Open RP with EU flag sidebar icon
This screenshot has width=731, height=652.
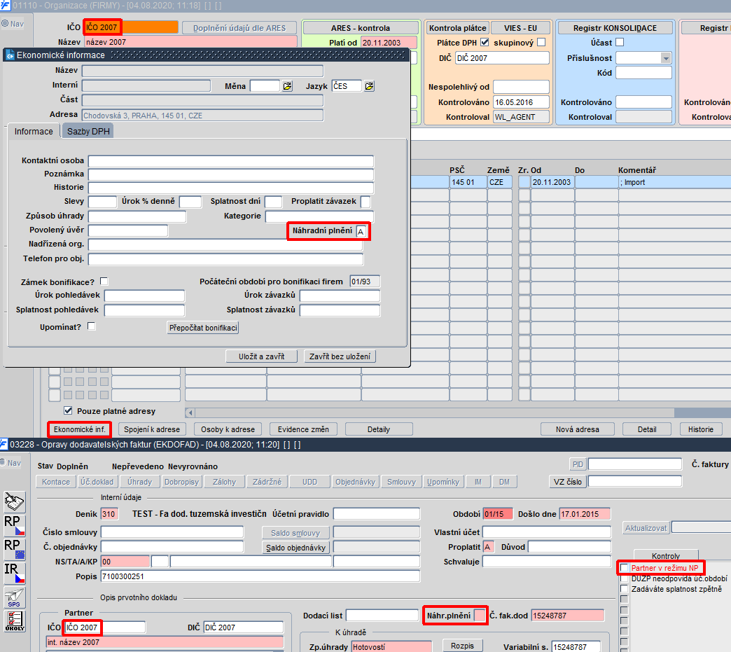click(x=15, y=549)
